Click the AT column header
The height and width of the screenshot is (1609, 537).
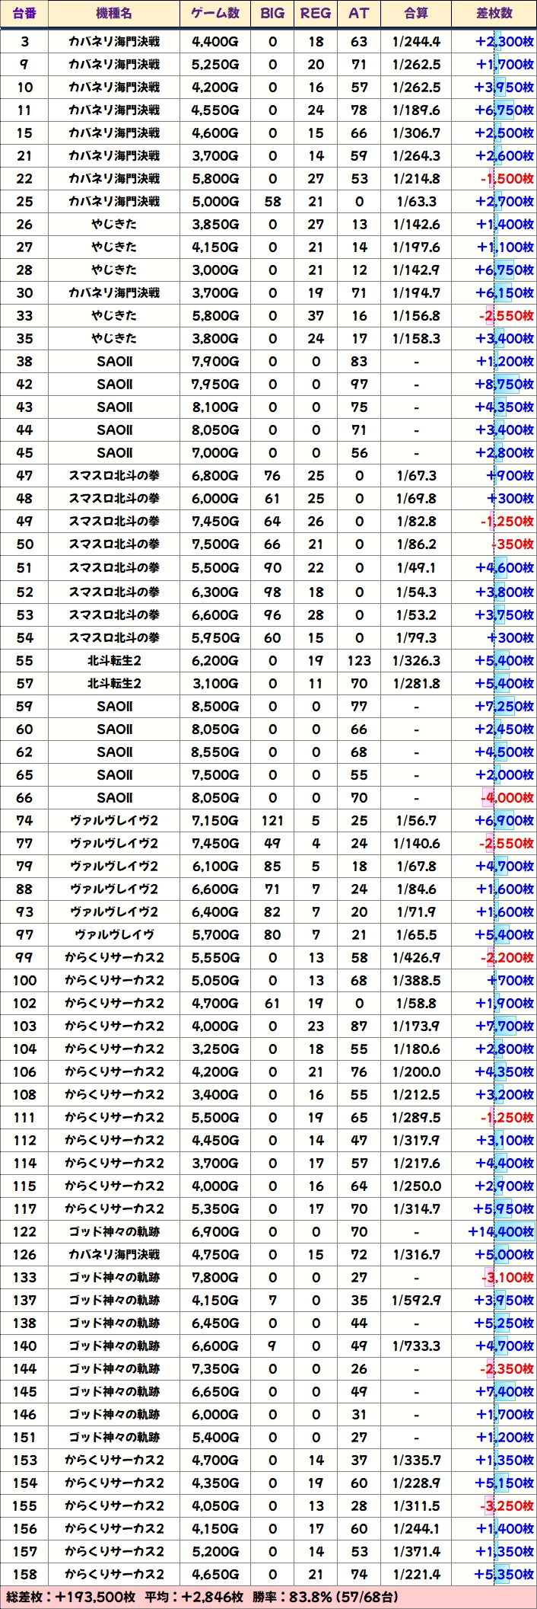coord(359,14)
